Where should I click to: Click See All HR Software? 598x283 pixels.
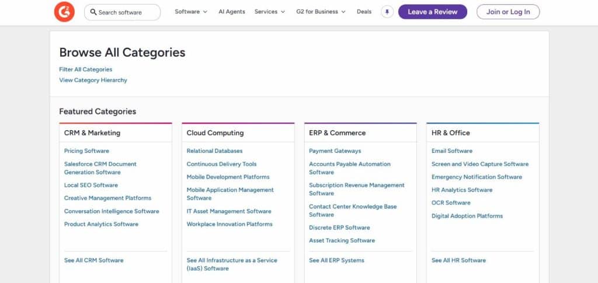459,260
